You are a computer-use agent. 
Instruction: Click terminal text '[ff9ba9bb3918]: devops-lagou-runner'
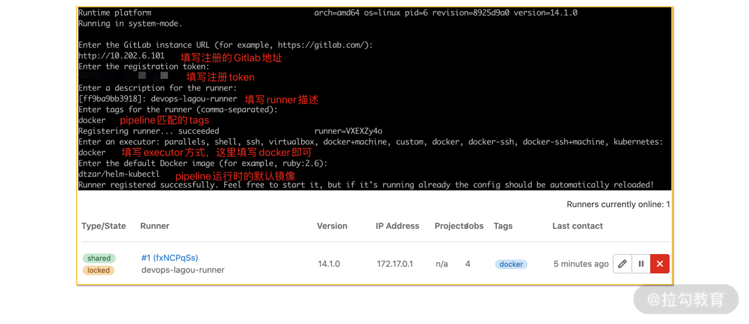158,99
